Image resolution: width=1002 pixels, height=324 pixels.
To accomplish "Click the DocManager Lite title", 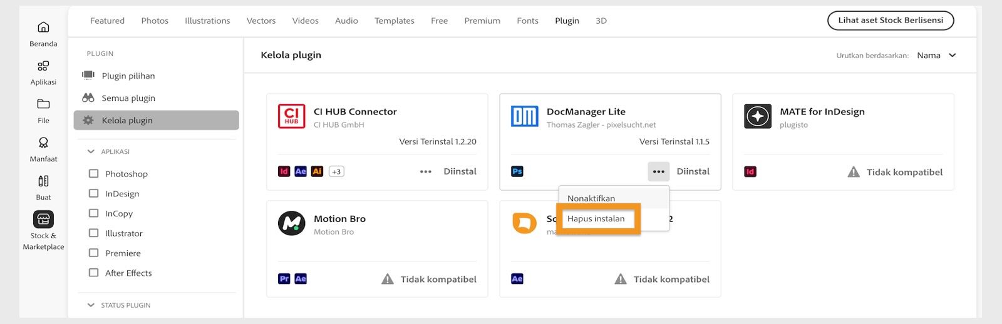I will (586, 111).
